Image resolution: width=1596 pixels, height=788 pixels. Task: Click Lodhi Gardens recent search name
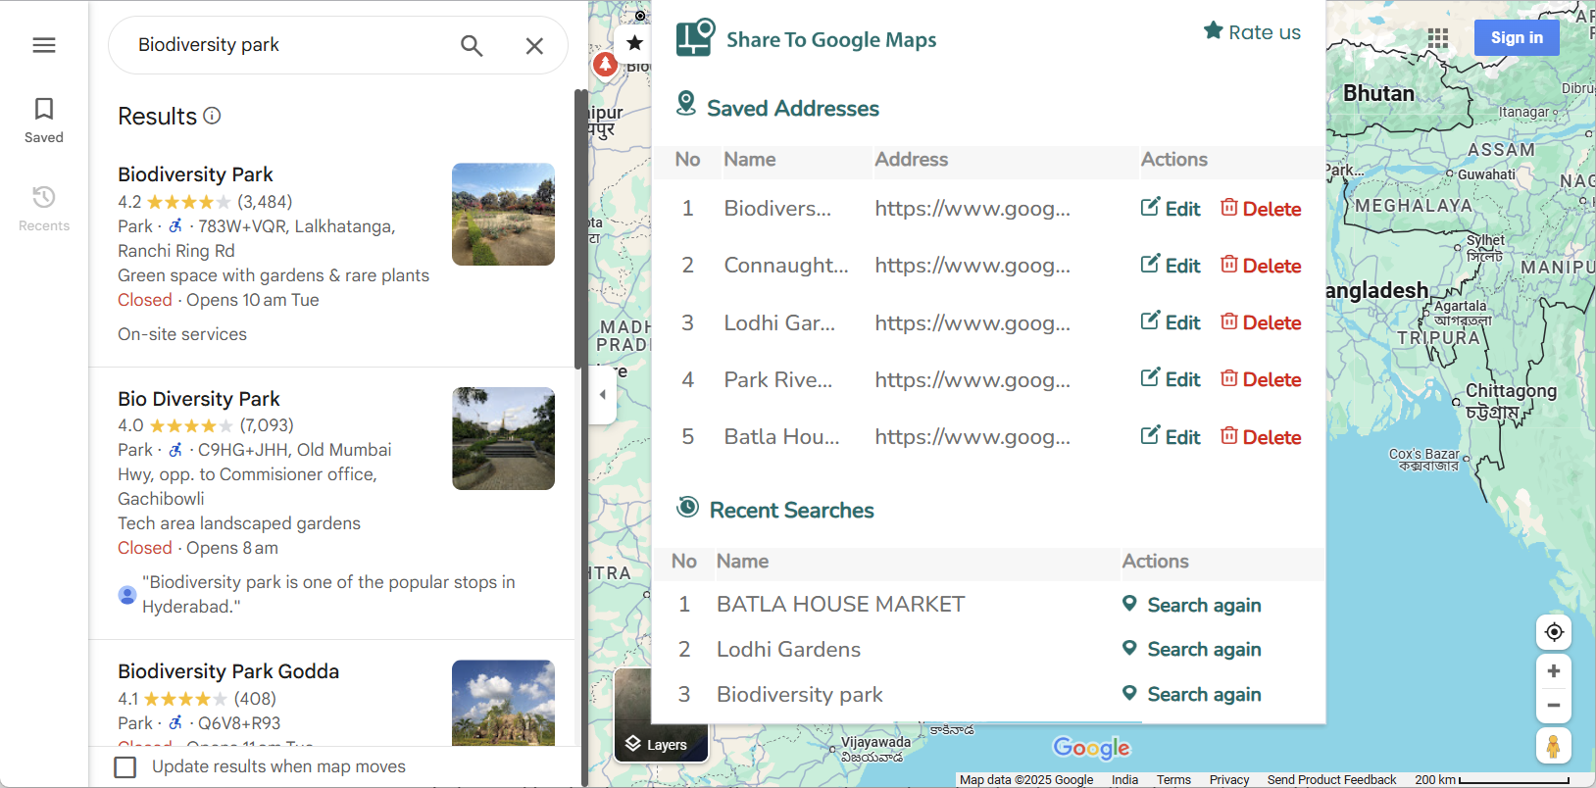pos(788,649)
